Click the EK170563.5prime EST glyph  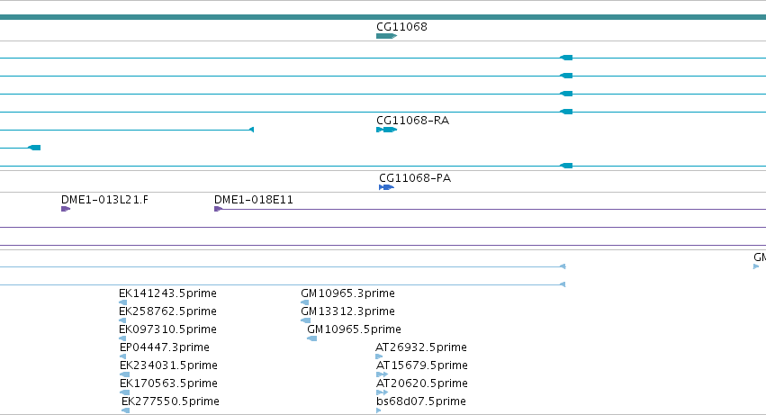point(124,392)
